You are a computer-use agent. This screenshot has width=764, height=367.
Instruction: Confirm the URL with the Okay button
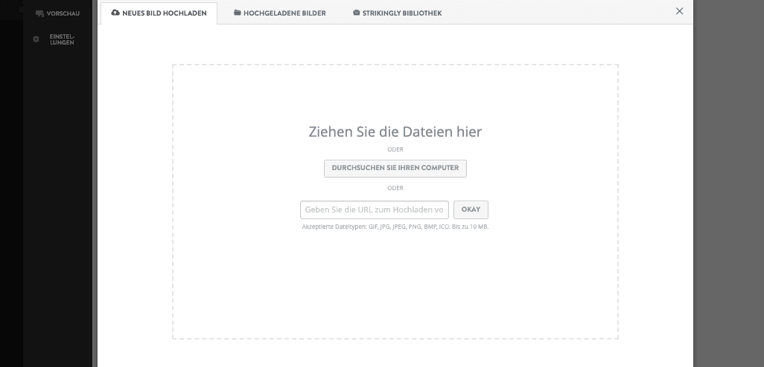tap(471, 210)
